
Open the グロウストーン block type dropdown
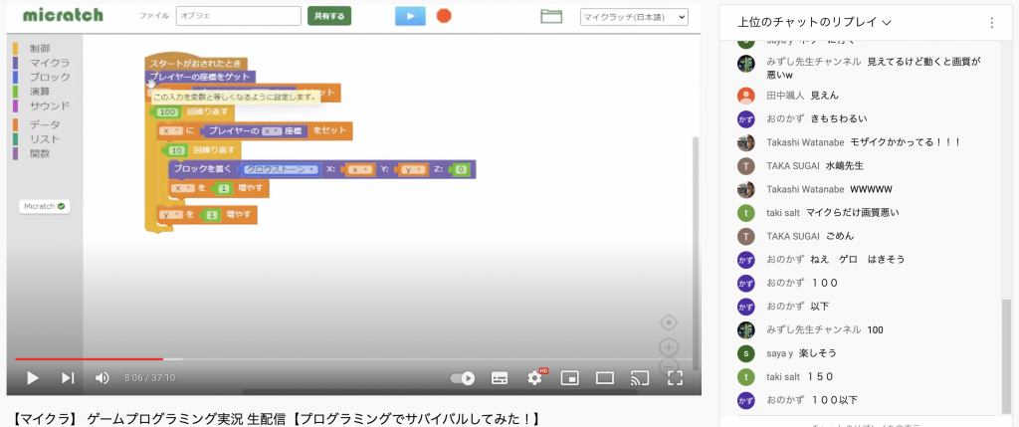pyautogui.click(x=280, y=169)
